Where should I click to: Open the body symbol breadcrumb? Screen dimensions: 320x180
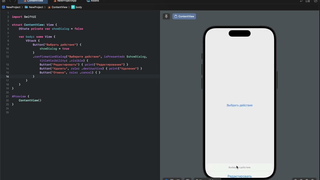click(77, 7)
